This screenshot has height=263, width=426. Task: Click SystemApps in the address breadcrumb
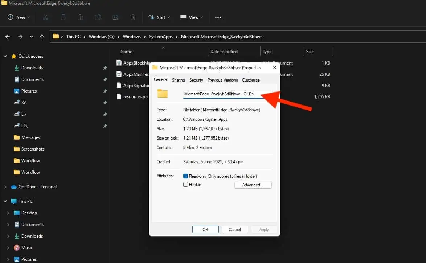tap(161, 36)
